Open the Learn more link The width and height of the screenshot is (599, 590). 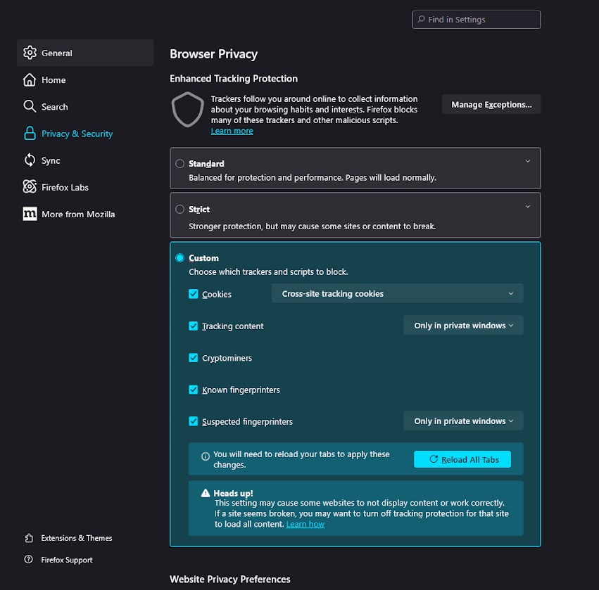pos(232,131)
